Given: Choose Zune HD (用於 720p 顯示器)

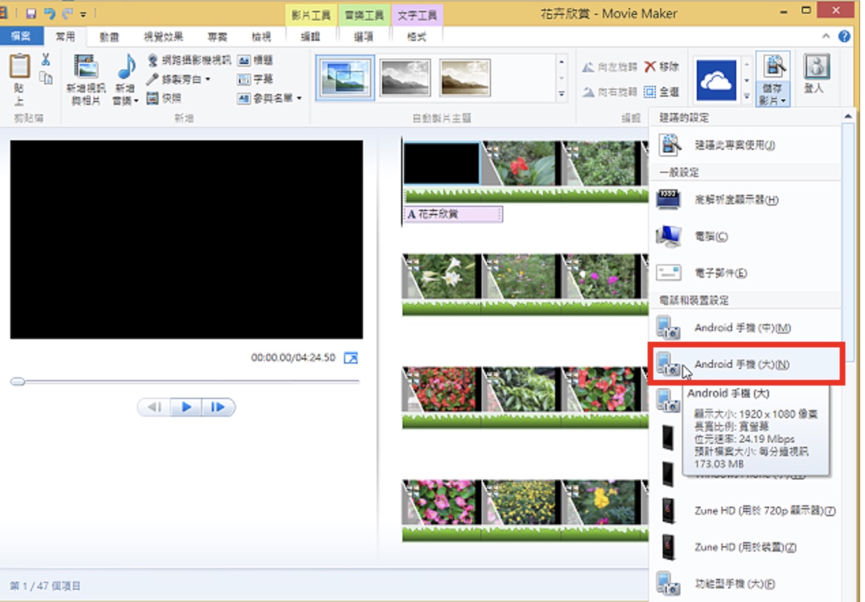Looking at the screenshot, I should (745, 510).
